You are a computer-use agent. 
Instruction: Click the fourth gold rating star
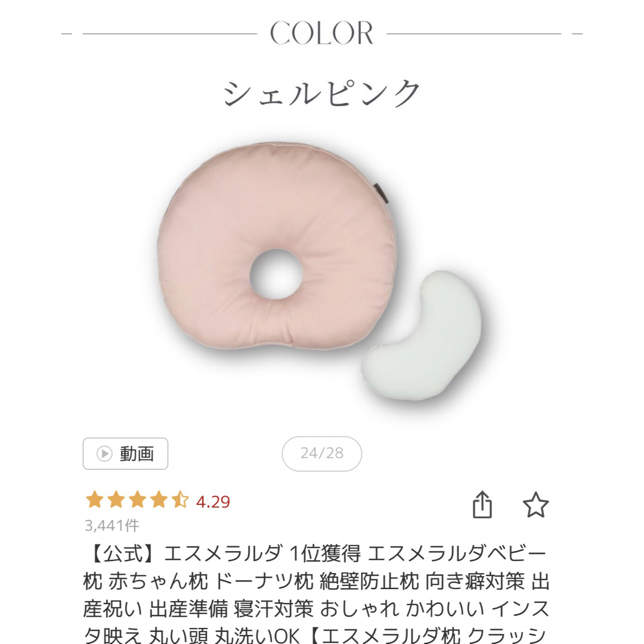pyautogui.click(x=159, y=500)
